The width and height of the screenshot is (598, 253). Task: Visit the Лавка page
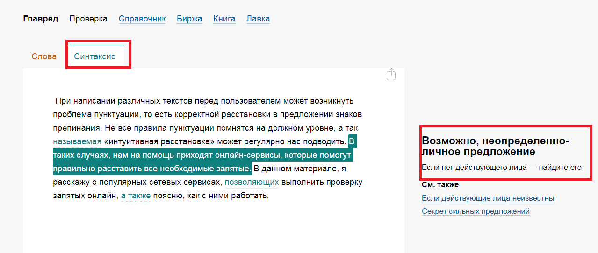(x=258, y=19)
